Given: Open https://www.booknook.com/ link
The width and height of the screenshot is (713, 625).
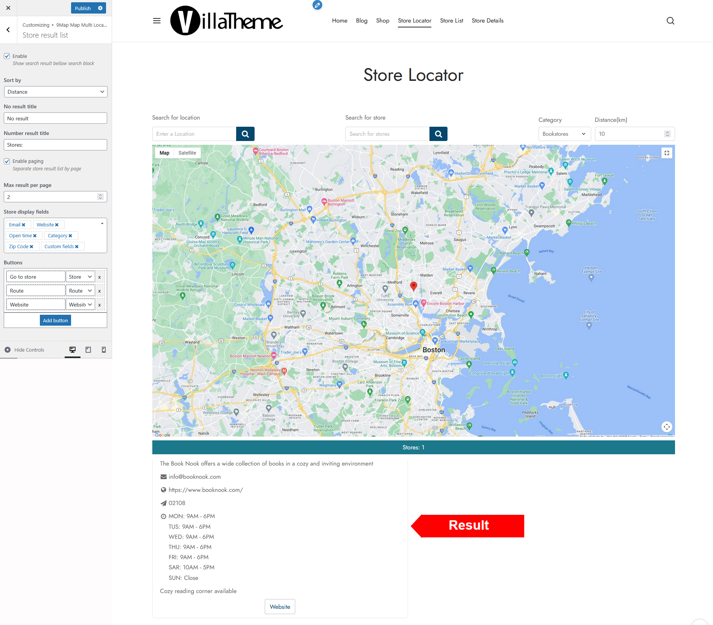Looking at the screenshot, I should (205, 490).
